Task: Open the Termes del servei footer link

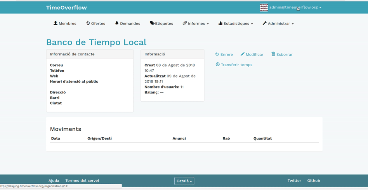Action: tap(82, 181)
